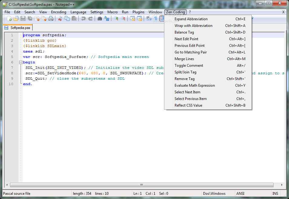Select Next Edit Point
The width and height of the screenshot is (289, 199).
208,39
